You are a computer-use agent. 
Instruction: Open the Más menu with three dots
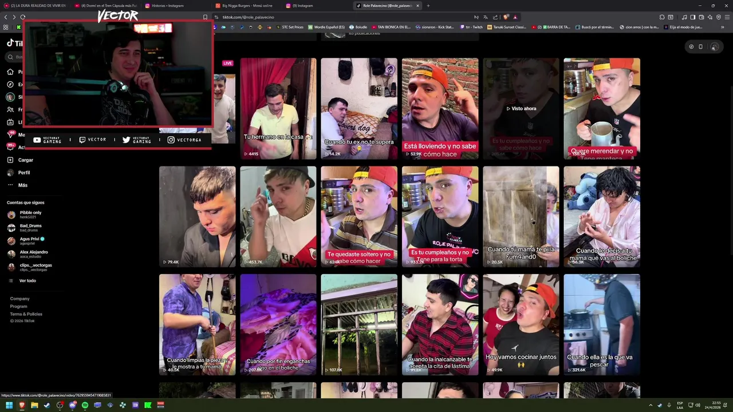point(17,185)
